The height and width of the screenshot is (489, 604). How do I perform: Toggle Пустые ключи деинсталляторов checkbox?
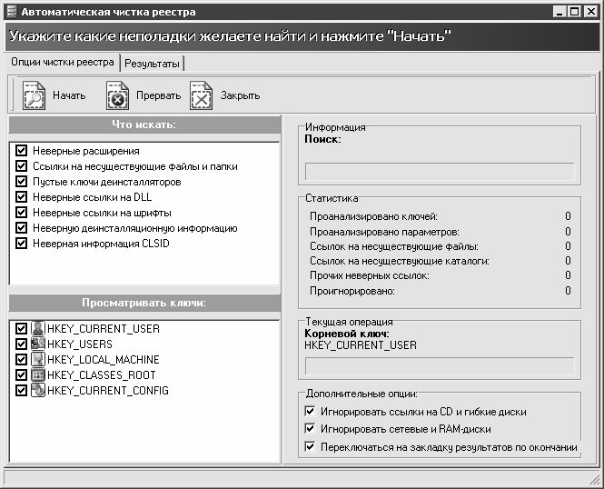[21, 182]
